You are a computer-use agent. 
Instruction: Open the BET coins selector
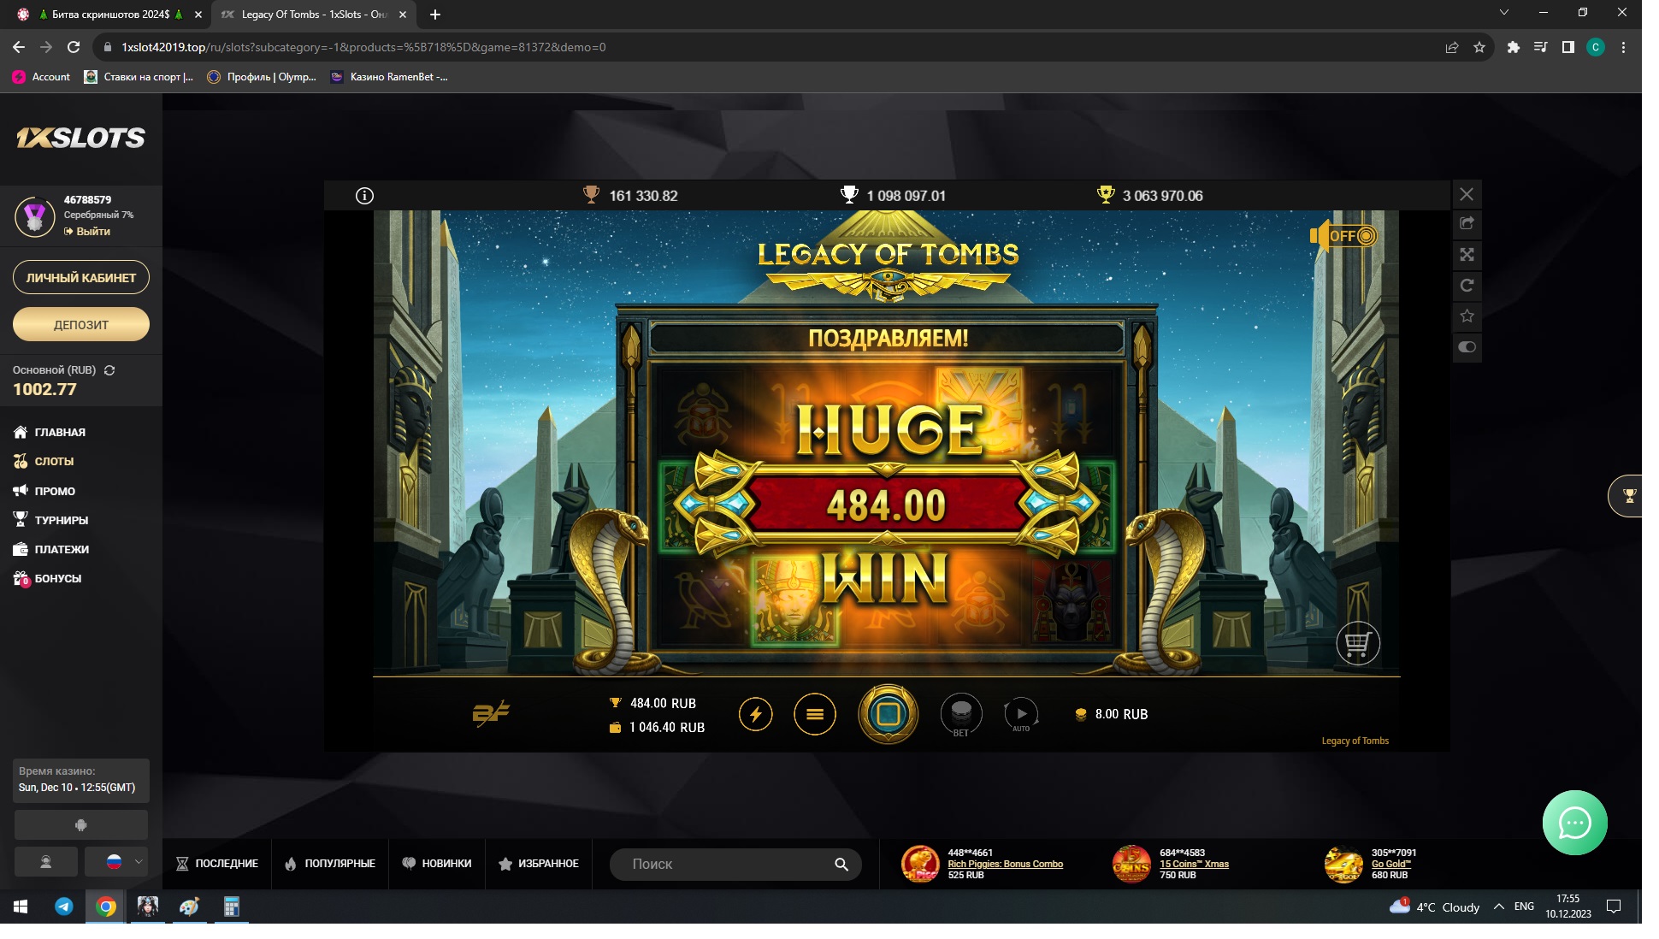pyautogui.click(x=960, y=713)
